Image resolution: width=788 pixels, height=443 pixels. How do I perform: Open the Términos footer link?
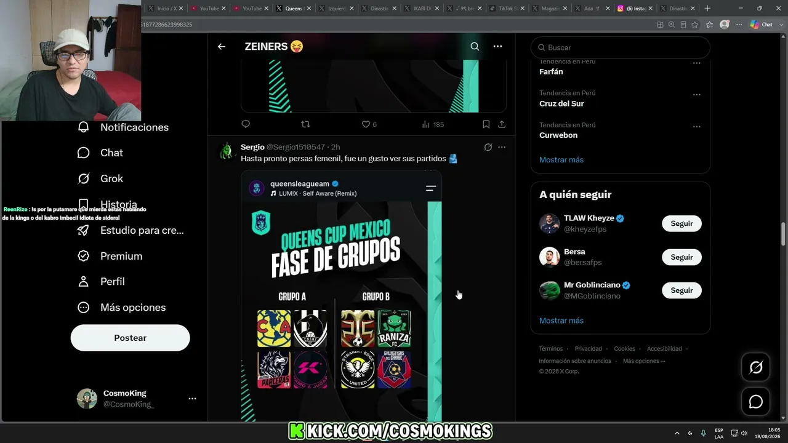pyautogui.click(x=551, y=349)
